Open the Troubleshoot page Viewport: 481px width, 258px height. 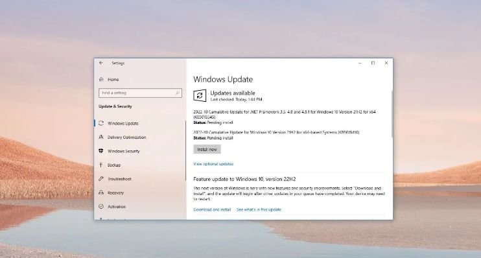119,179
